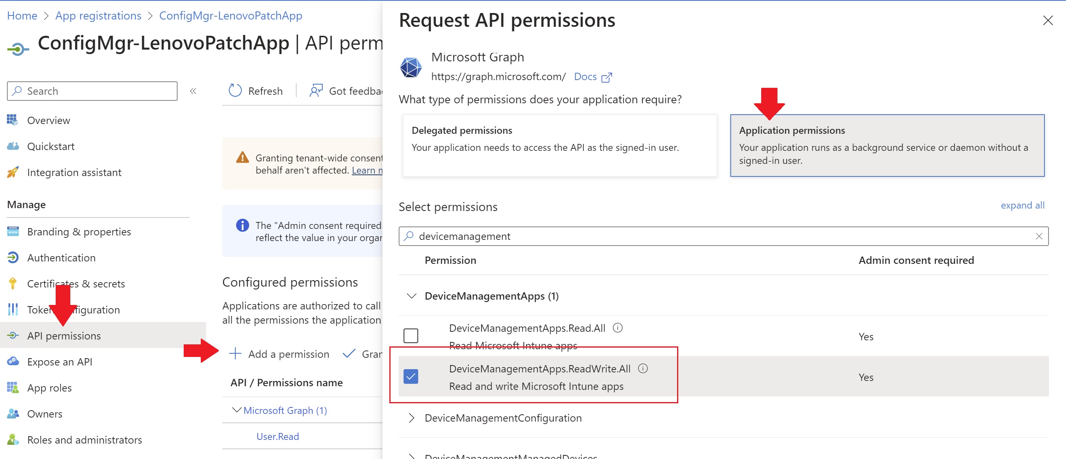Click the Quickstart cloud icon
The width and height of the screenshot is (1066, 459).
13,146
